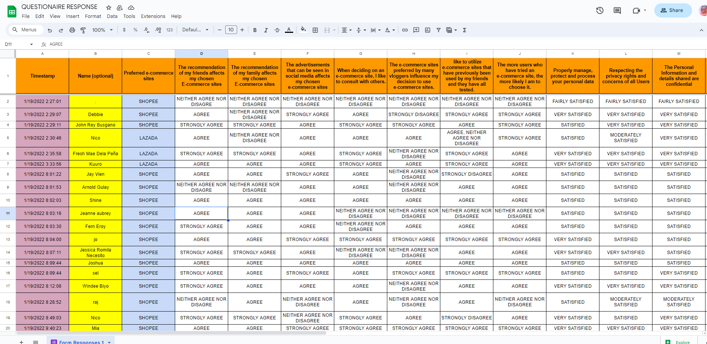Image resolution: width=707 pixels, height=344 pixels.
Task: Open the Default font family dropdown
Action: pyautogui.click(x=195, y=30)
